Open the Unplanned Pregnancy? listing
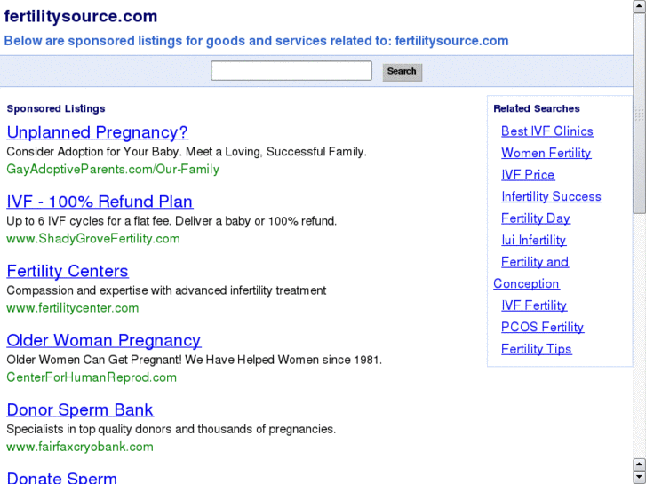Image resolution: width=646 pixels, height=484 pixels. tap(97, 132)
